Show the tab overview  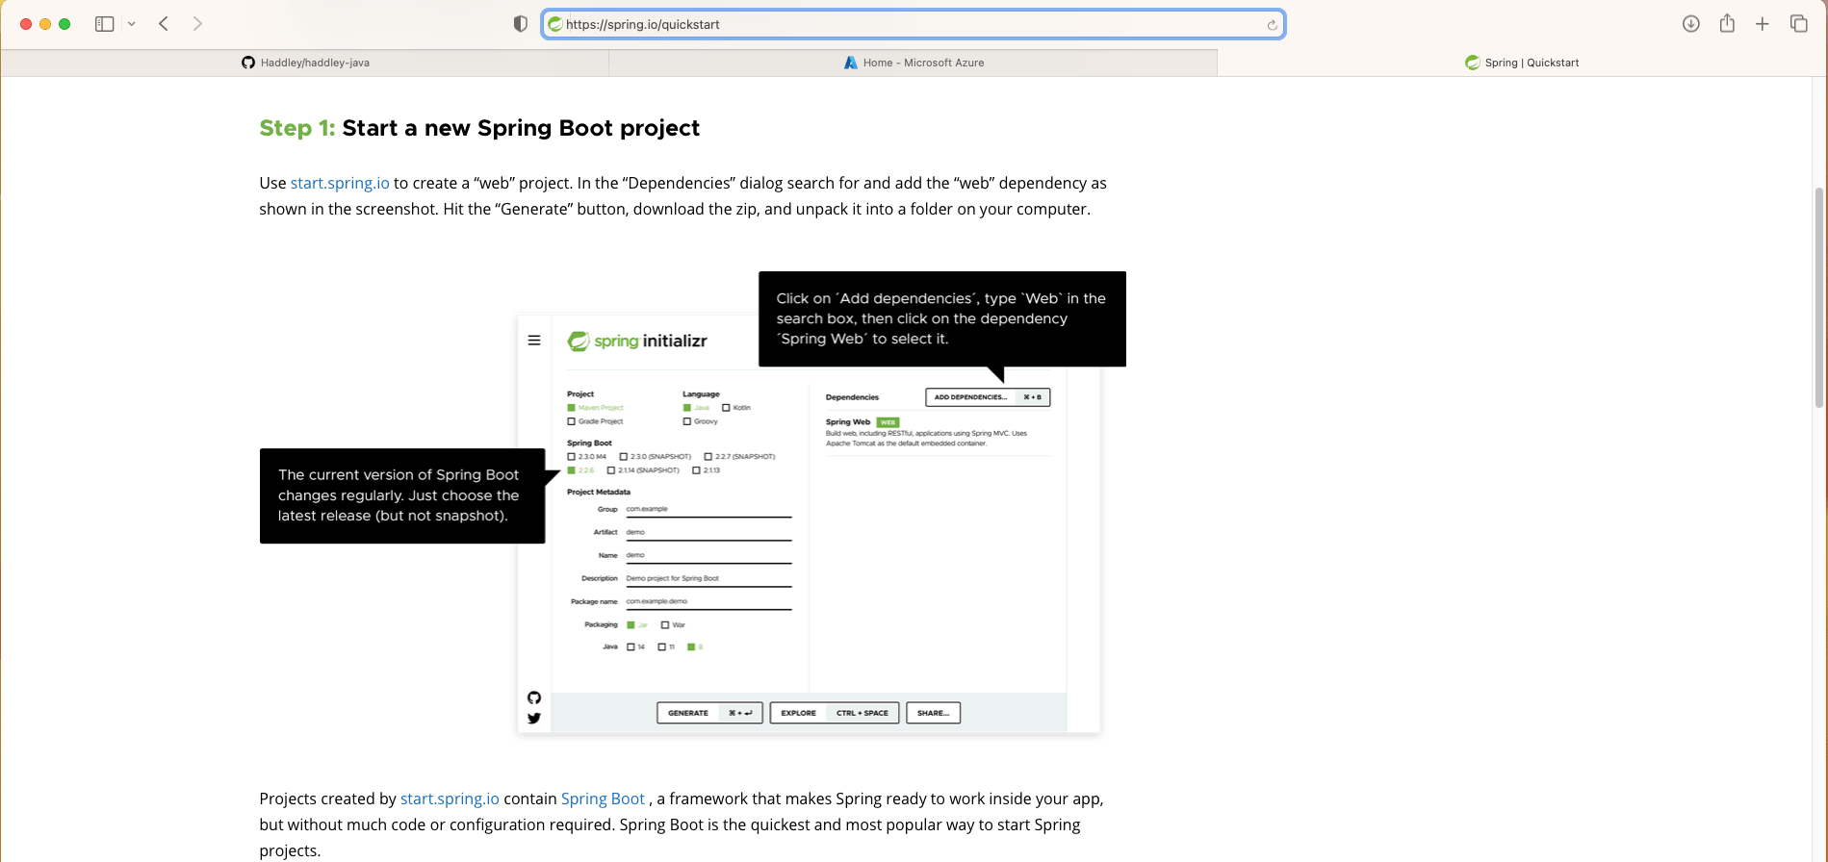pyautogui.click(x=1798, y=24)
